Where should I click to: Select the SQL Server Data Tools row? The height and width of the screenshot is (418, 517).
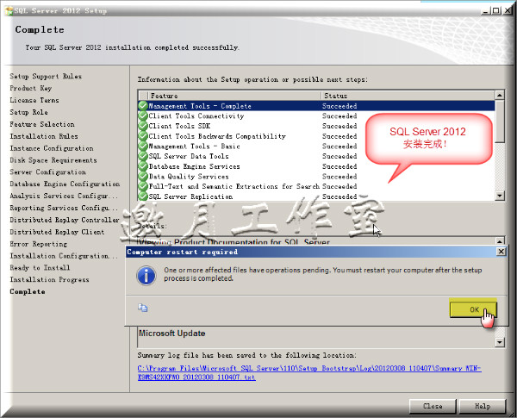pyautogui.click(x=316, y=156)
